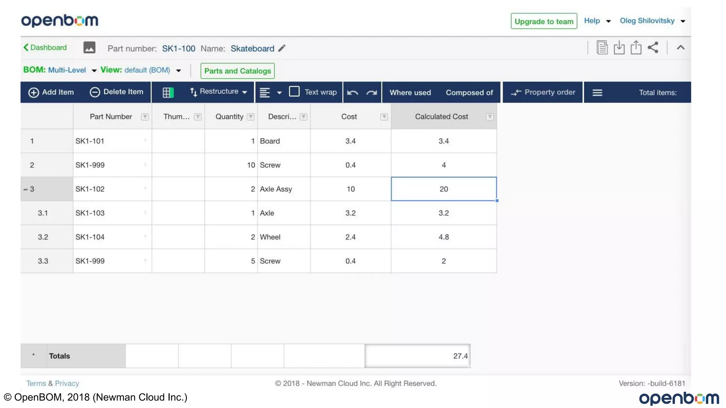Screen dimensions: 726x408
Task: Open the Thumbnail column filter
Action: coord(198,117)
